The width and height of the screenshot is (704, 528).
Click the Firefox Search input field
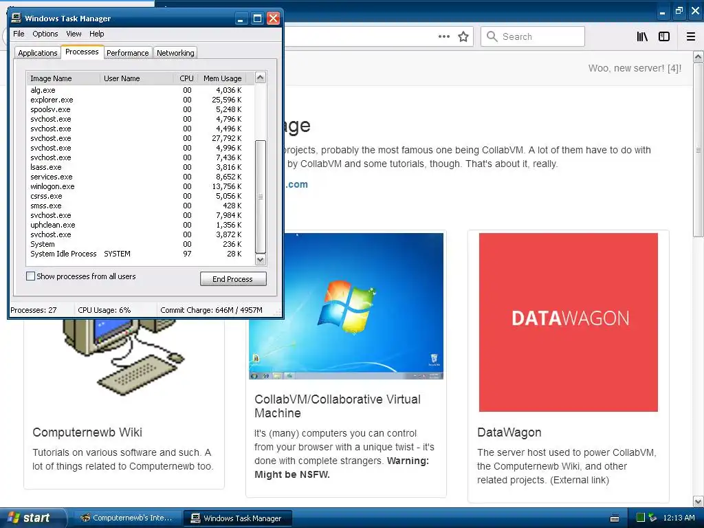(533, 36)
